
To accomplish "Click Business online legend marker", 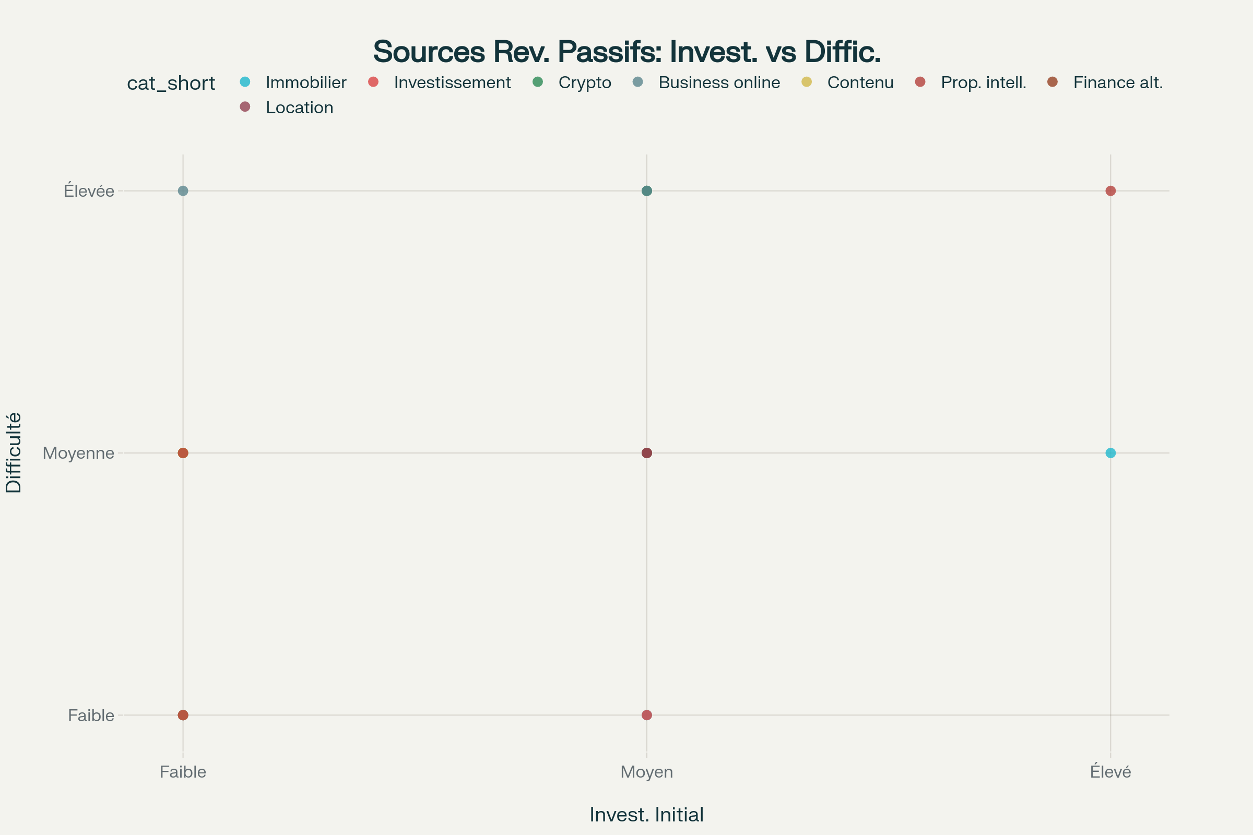I will 637,82.
